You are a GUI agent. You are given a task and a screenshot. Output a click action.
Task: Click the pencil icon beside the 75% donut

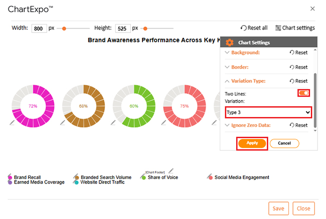(164, 122)
